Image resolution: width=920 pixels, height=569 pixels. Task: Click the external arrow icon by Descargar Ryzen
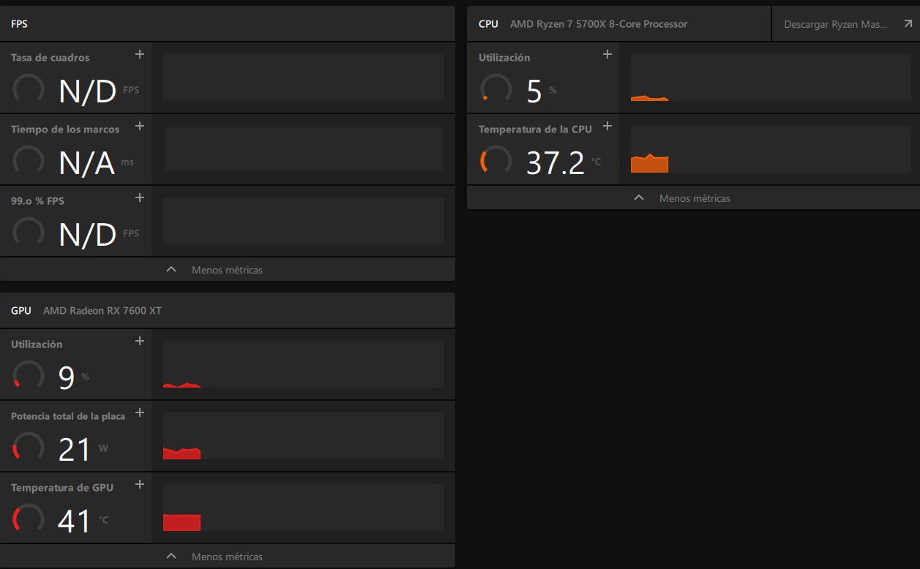906,24
